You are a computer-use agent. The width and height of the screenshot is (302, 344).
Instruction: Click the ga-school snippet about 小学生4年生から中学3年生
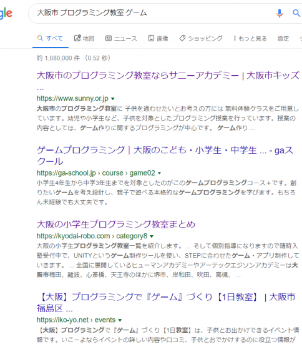point(167,193)
